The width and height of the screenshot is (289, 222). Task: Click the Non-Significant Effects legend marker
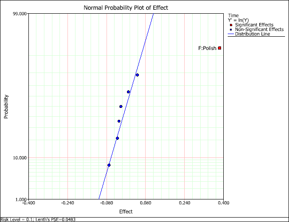(x=231, y=30)
